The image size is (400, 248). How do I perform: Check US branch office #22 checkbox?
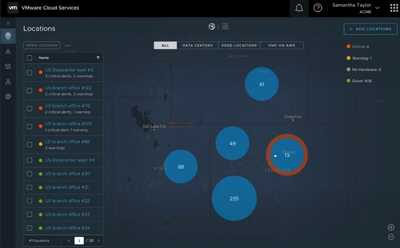(x=30, y=201)
